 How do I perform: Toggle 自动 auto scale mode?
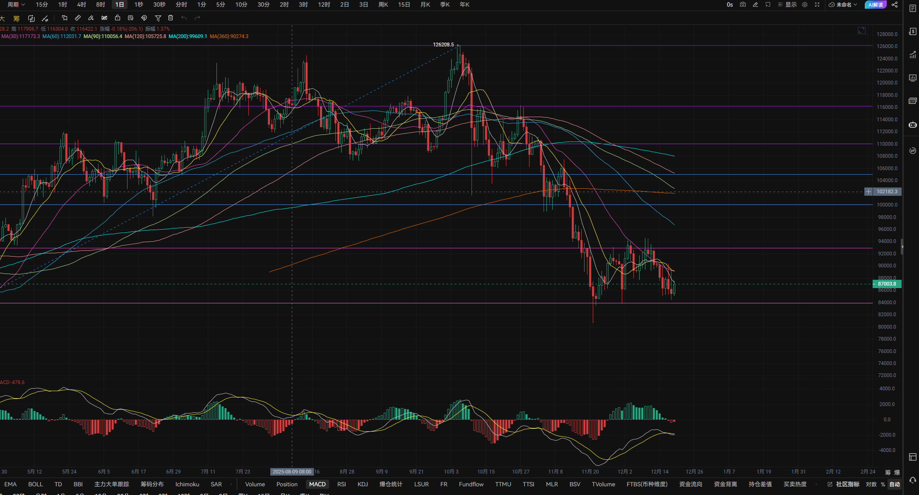coord(895,484)
